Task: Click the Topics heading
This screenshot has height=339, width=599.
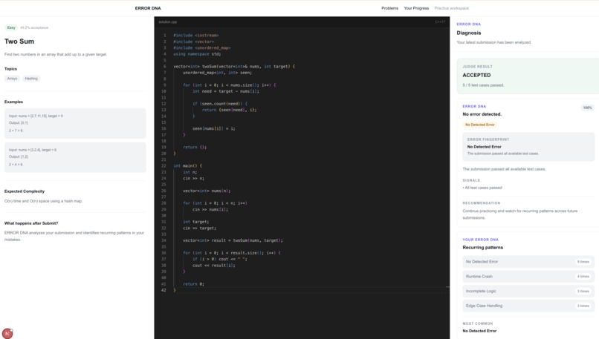Action: click(10, 69)
